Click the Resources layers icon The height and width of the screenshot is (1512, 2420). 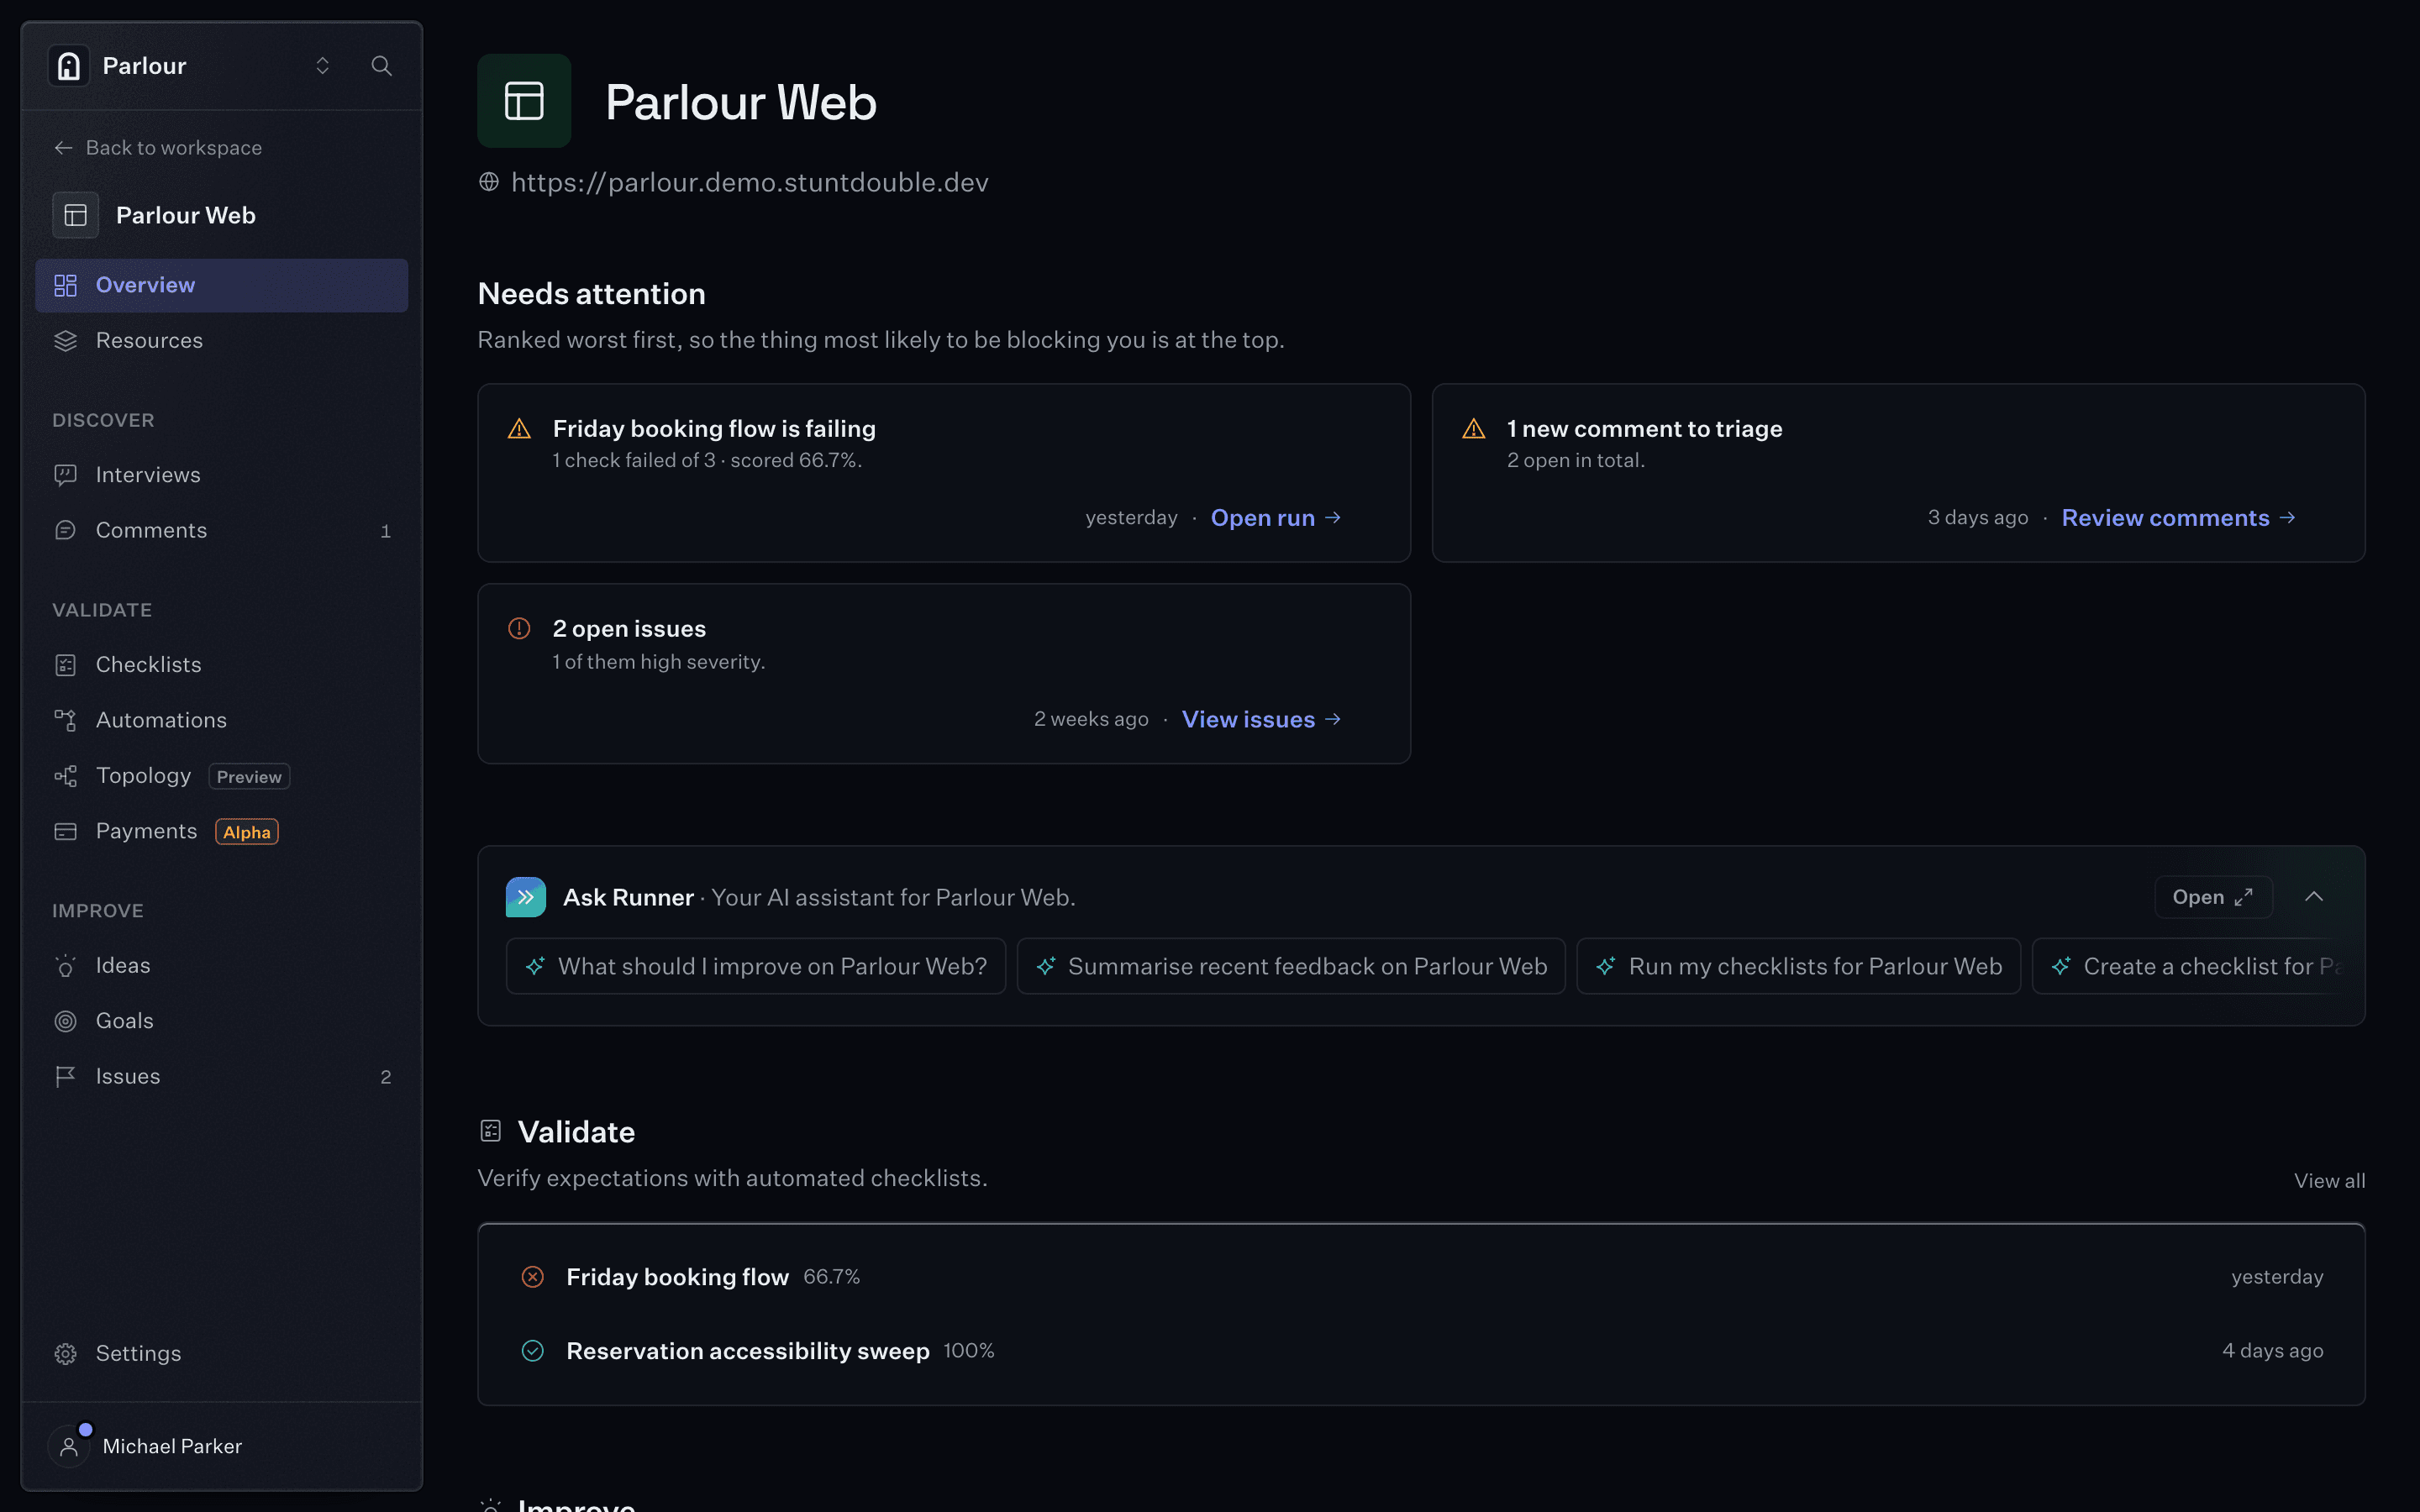(x=66, y=341)
